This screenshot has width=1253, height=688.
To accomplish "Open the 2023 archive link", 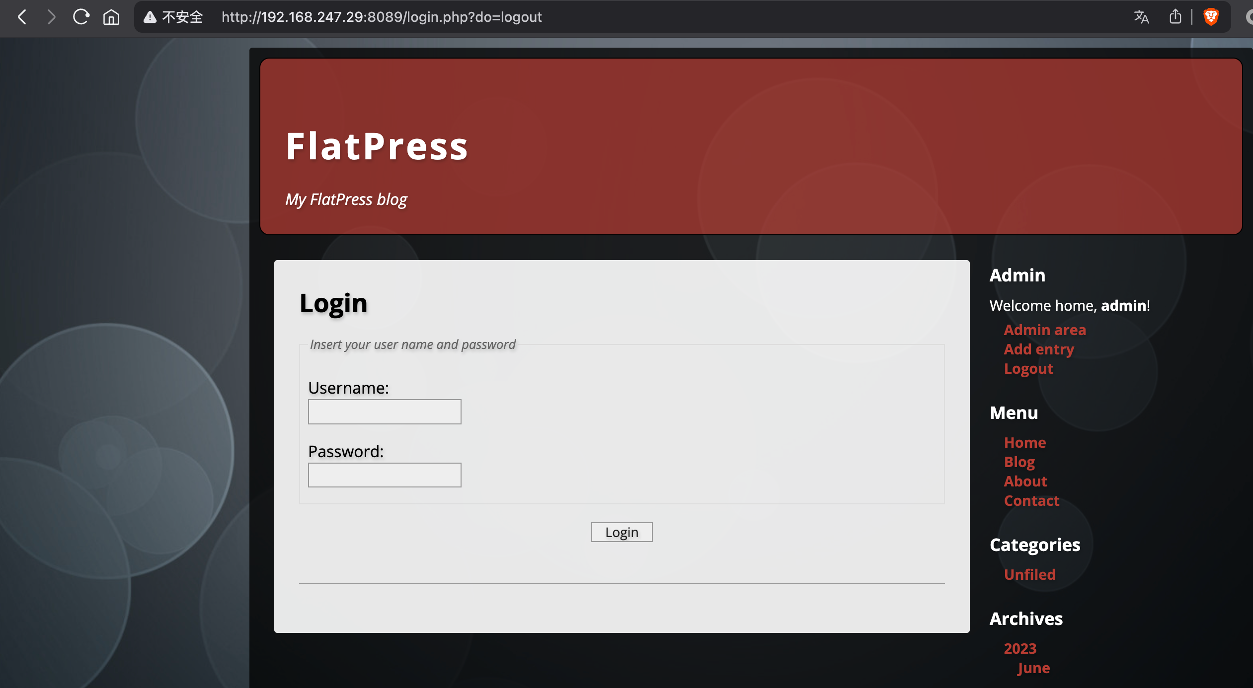I will point(1020,648).
